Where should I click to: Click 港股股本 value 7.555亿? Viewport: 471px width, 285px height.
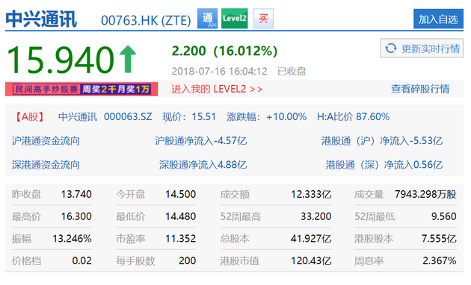coord(439,239)
